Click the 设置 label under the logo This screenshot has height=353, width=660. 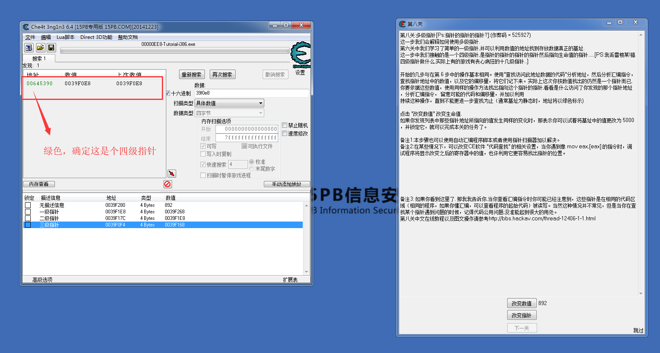[x=300, y=72]
